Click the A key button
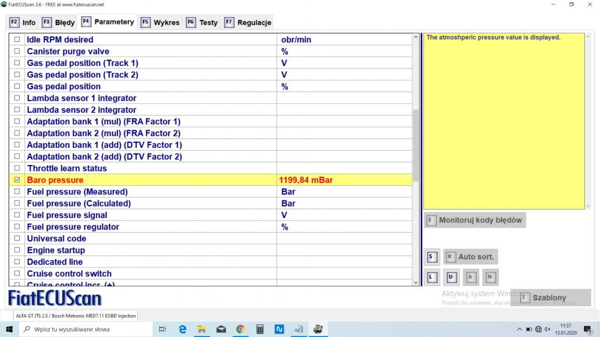 tap(470, 277)
